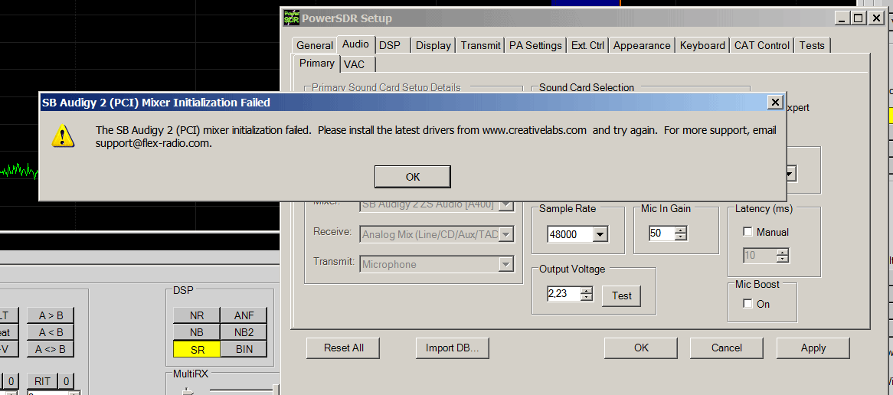
Task: Close the Mixer Initialization Failed dialog
Action: tap(775, 102)
